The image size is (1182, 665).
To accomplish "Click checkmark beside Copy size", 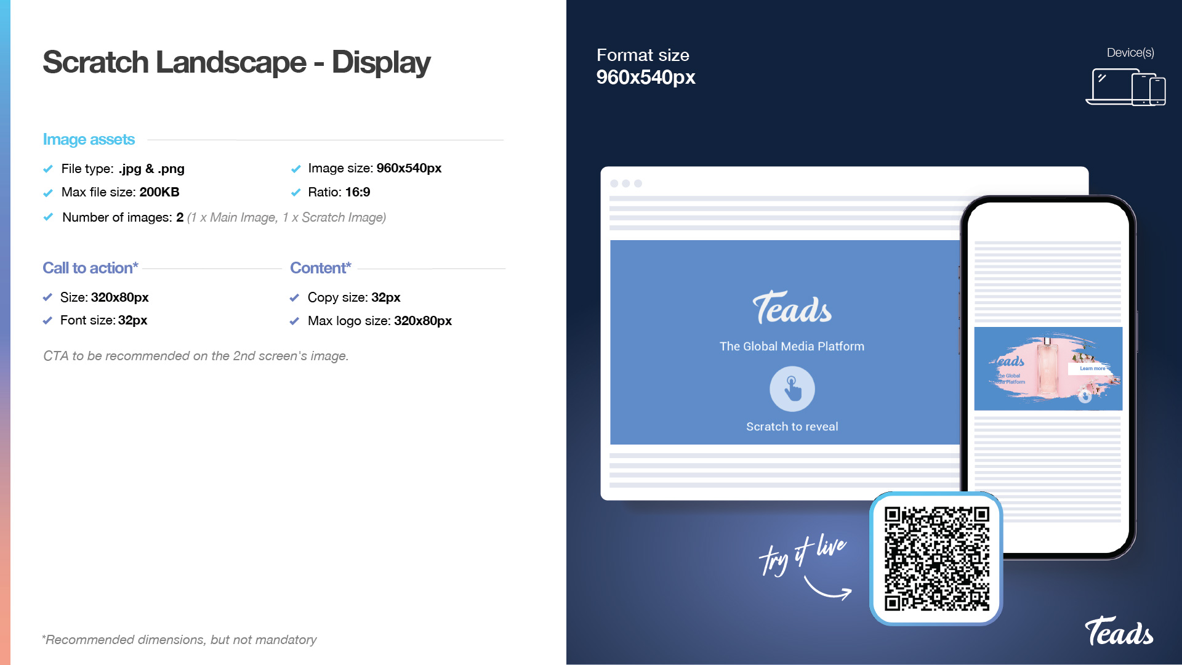I will click(x=294, y=298).
